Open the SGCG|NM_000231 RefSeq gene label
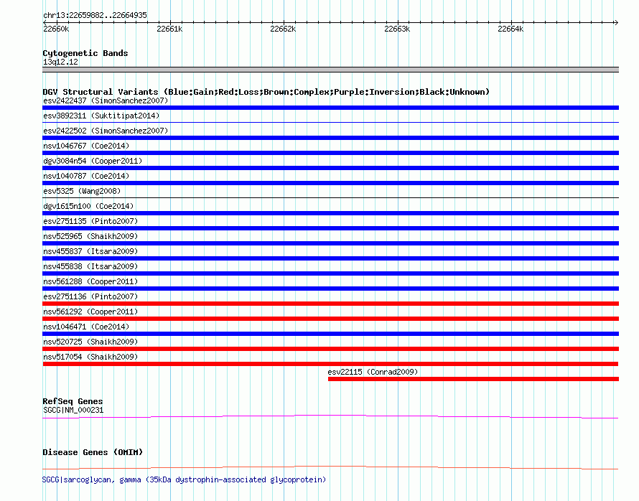 (73, 410)
